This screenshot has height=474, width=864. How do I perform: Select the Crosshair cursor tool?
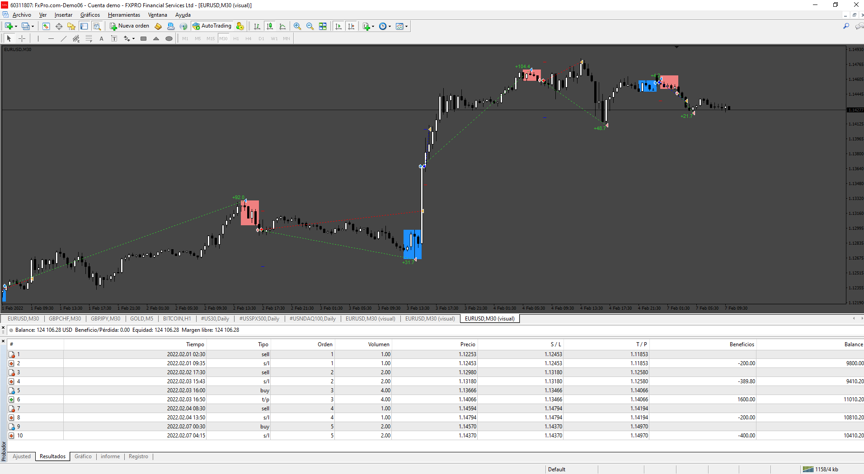22,38
